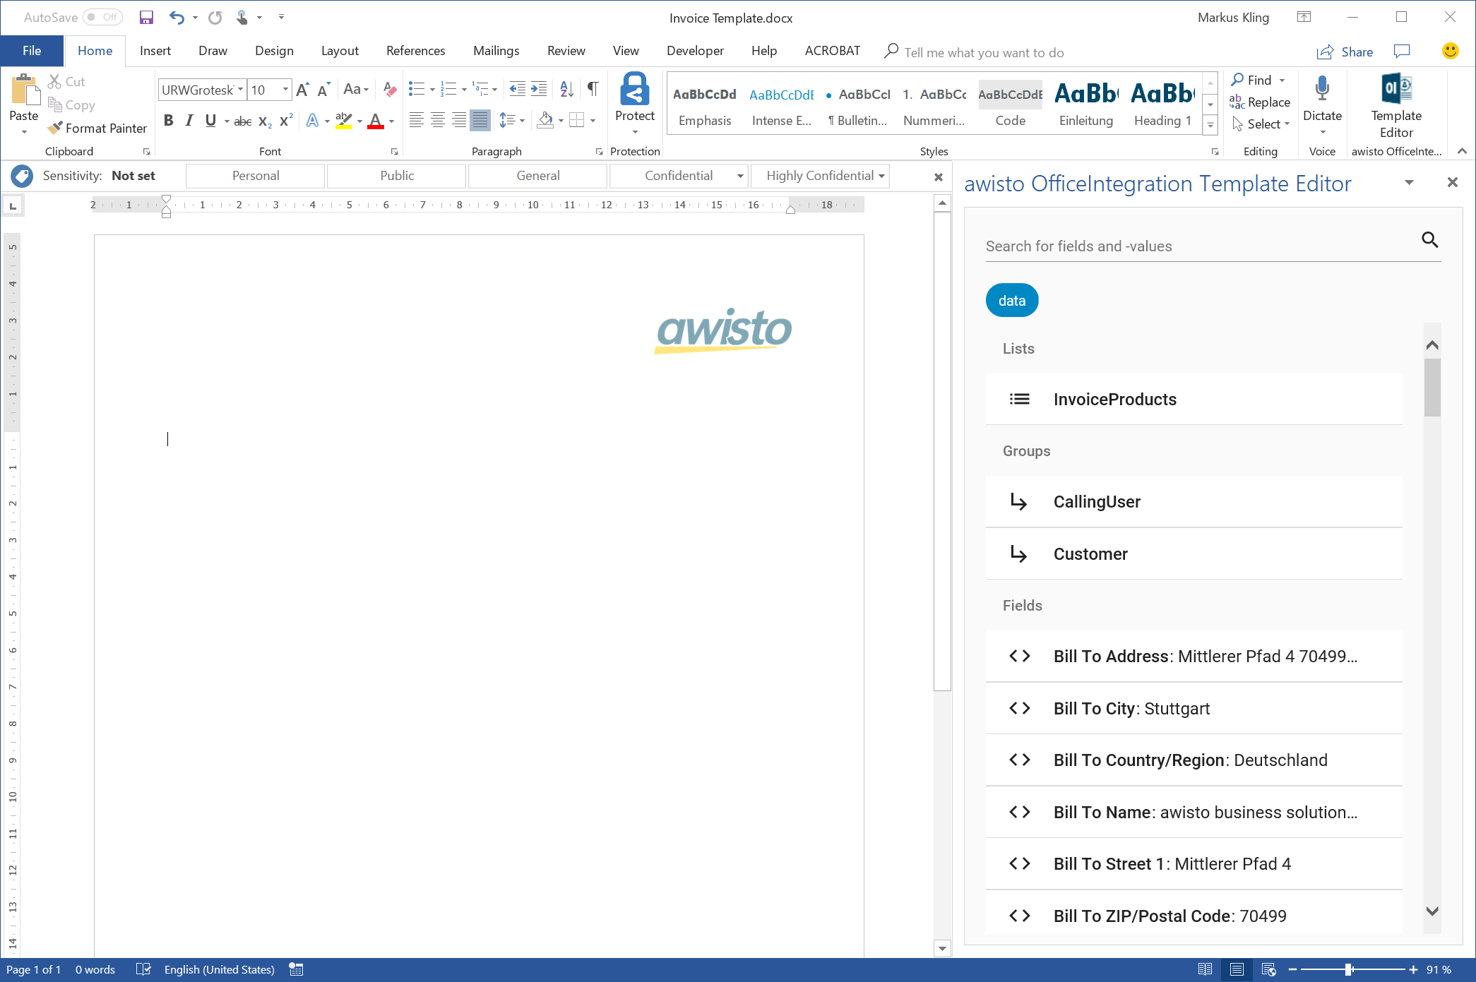Clear all formatting icon
Image resolution: width=1476 pixels, height=982 pixels.
[x=390, y=90]
